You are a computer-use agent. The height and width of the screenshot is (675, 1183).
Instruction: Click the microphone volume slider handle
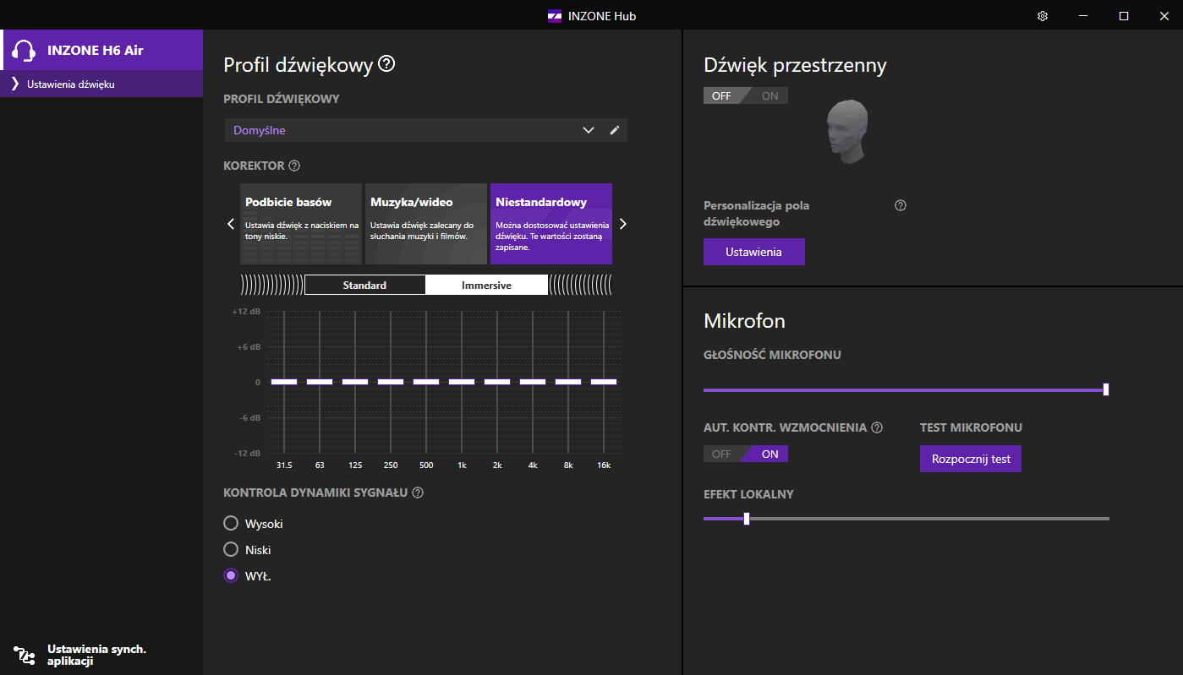click(x=1106, y=389)
